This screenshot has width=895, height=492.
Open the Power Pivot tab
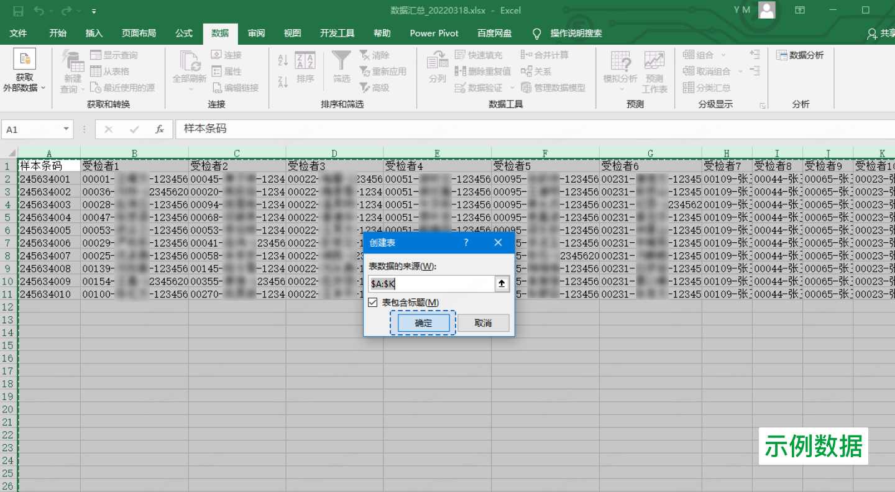click(x=434, y=34)
